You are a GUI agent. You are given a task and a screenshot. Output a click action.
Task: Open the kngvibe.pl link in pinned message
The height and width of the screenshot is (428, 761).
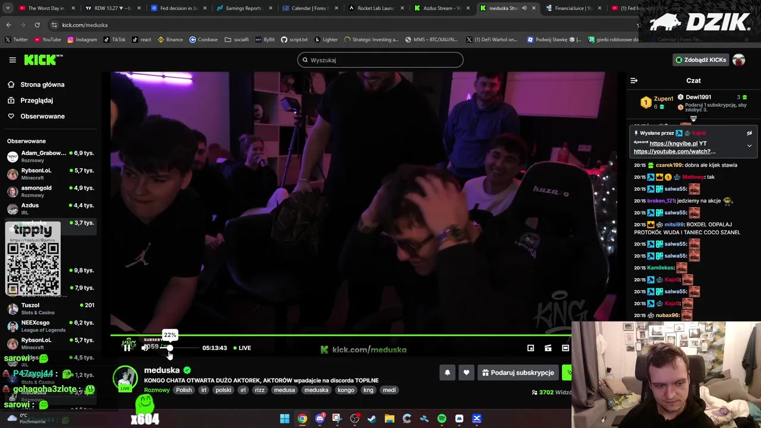coord(673,143)
